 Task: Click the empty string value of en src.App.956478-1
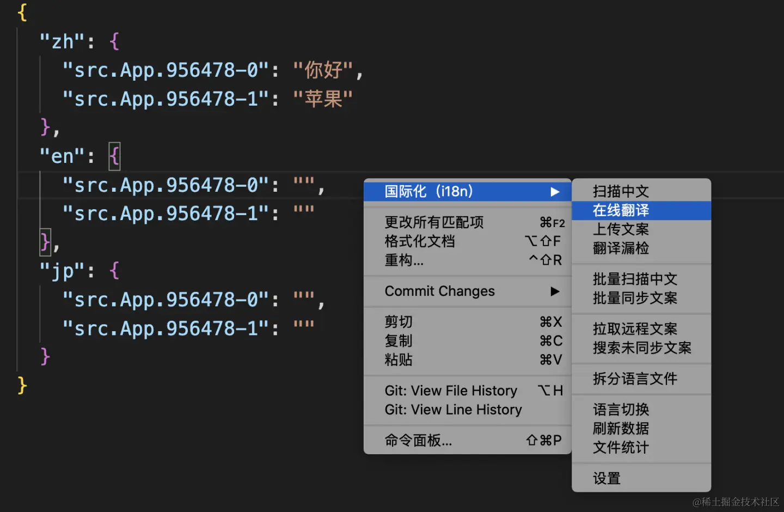[304, 214]
